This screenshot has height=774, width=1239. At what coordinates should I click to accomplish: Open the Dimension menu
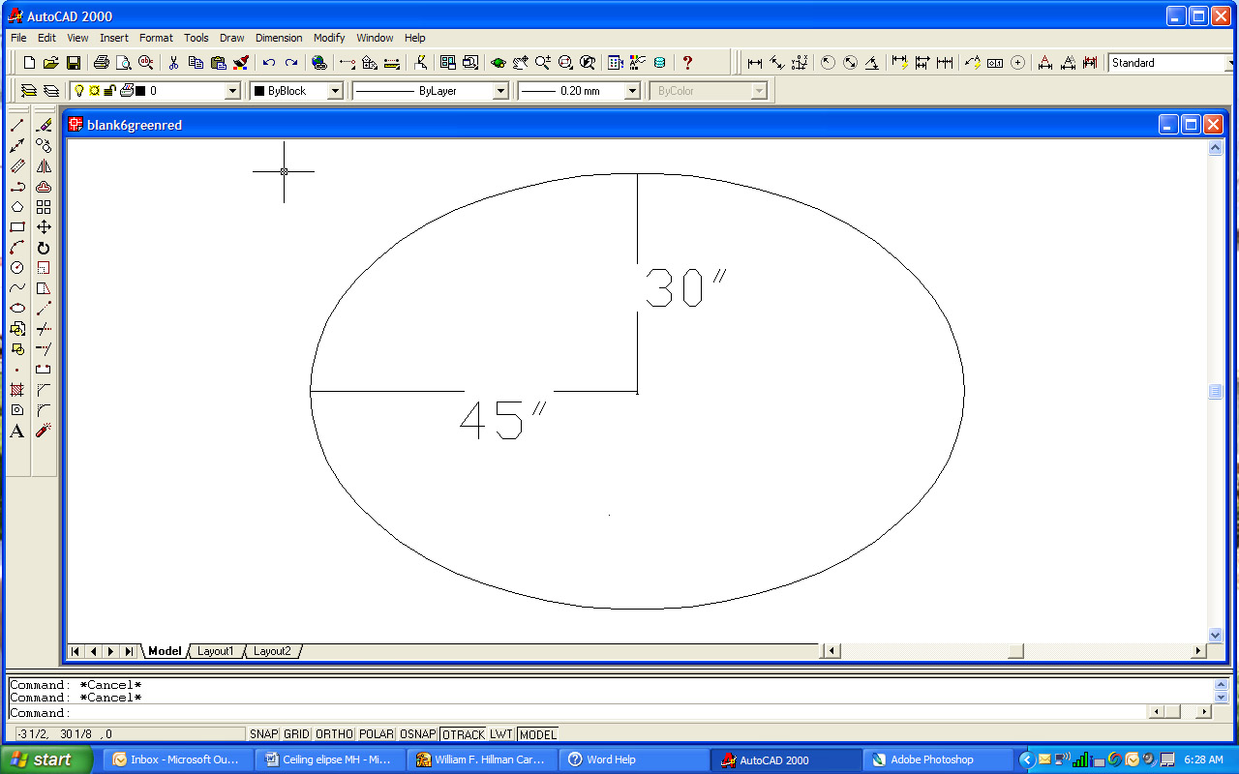pos(279,38)
